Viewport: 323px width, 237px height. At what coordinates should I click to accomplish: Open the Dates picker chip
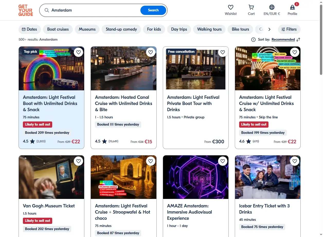(30, 29)
